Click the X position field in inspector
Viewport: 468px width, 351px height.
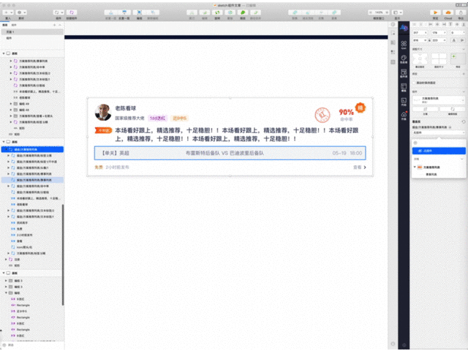coord(420,32)
